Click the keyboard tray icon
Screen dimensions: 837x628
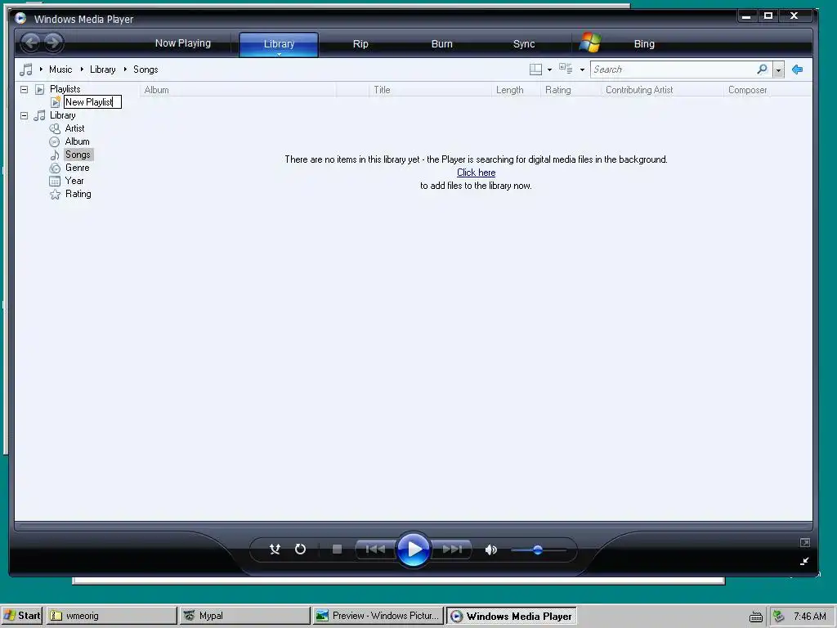[x=756, y=617]
